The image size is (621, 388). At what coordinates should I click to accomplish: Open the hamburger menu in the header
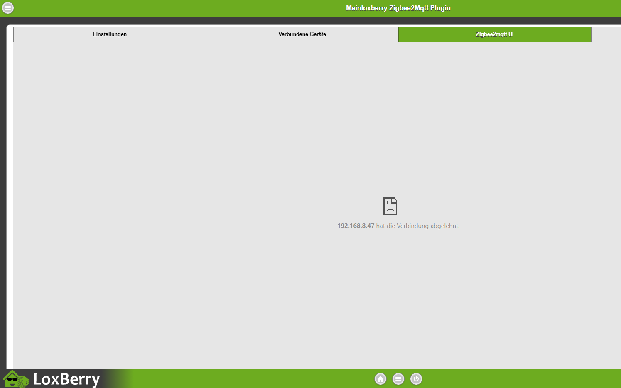(8, 8)
